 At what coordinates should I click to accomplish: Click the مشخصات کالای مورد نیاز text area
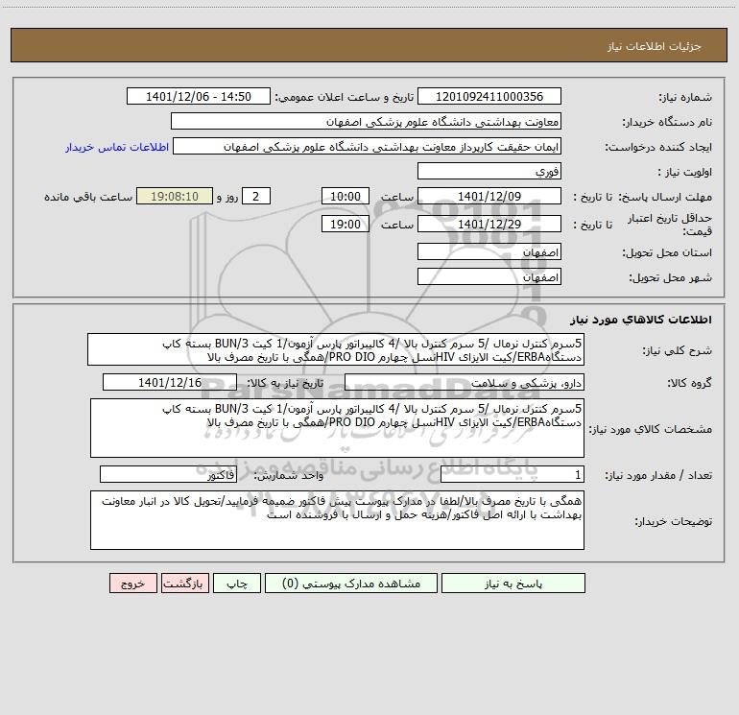[337, 428]
